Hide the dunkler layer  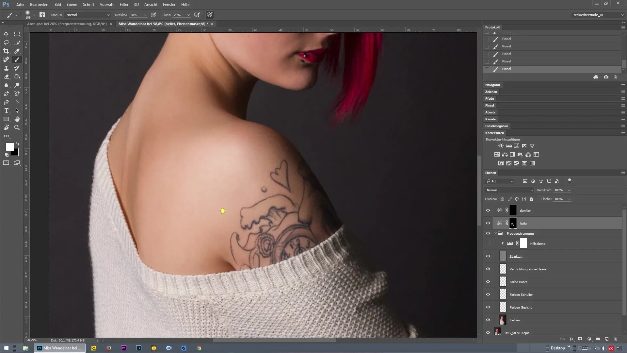click(488, 210)
